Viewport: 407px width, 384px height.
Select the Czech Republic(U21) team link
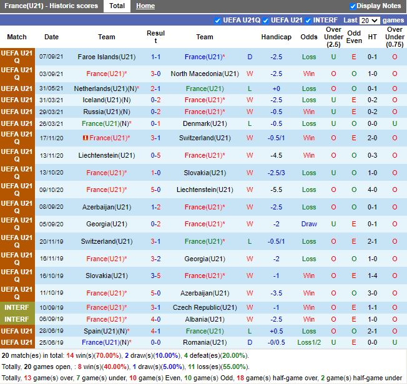(x=205, y=307)
